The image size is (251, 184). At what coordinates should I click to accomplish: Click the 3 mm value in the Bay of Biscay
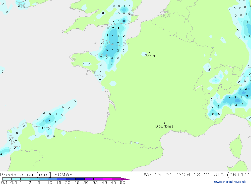click(x=49, y=121)
